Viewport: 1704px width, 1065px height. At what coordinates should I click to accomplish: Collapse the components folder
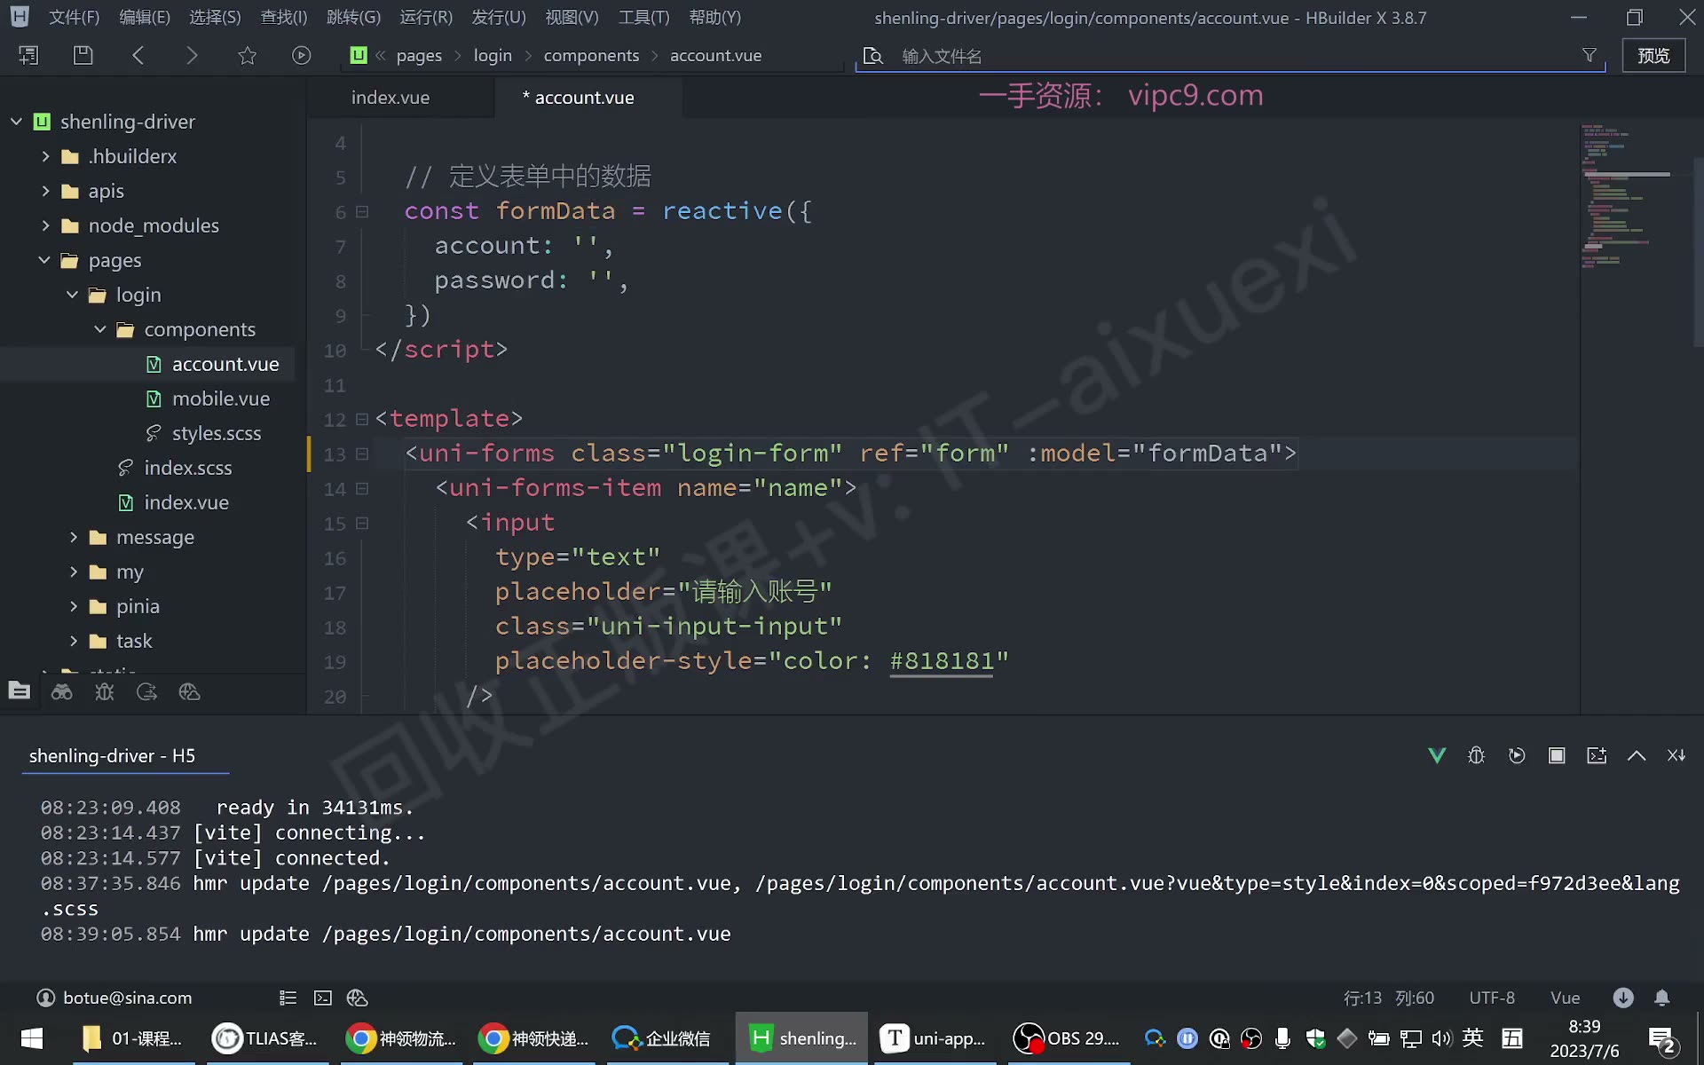point(100,329)
